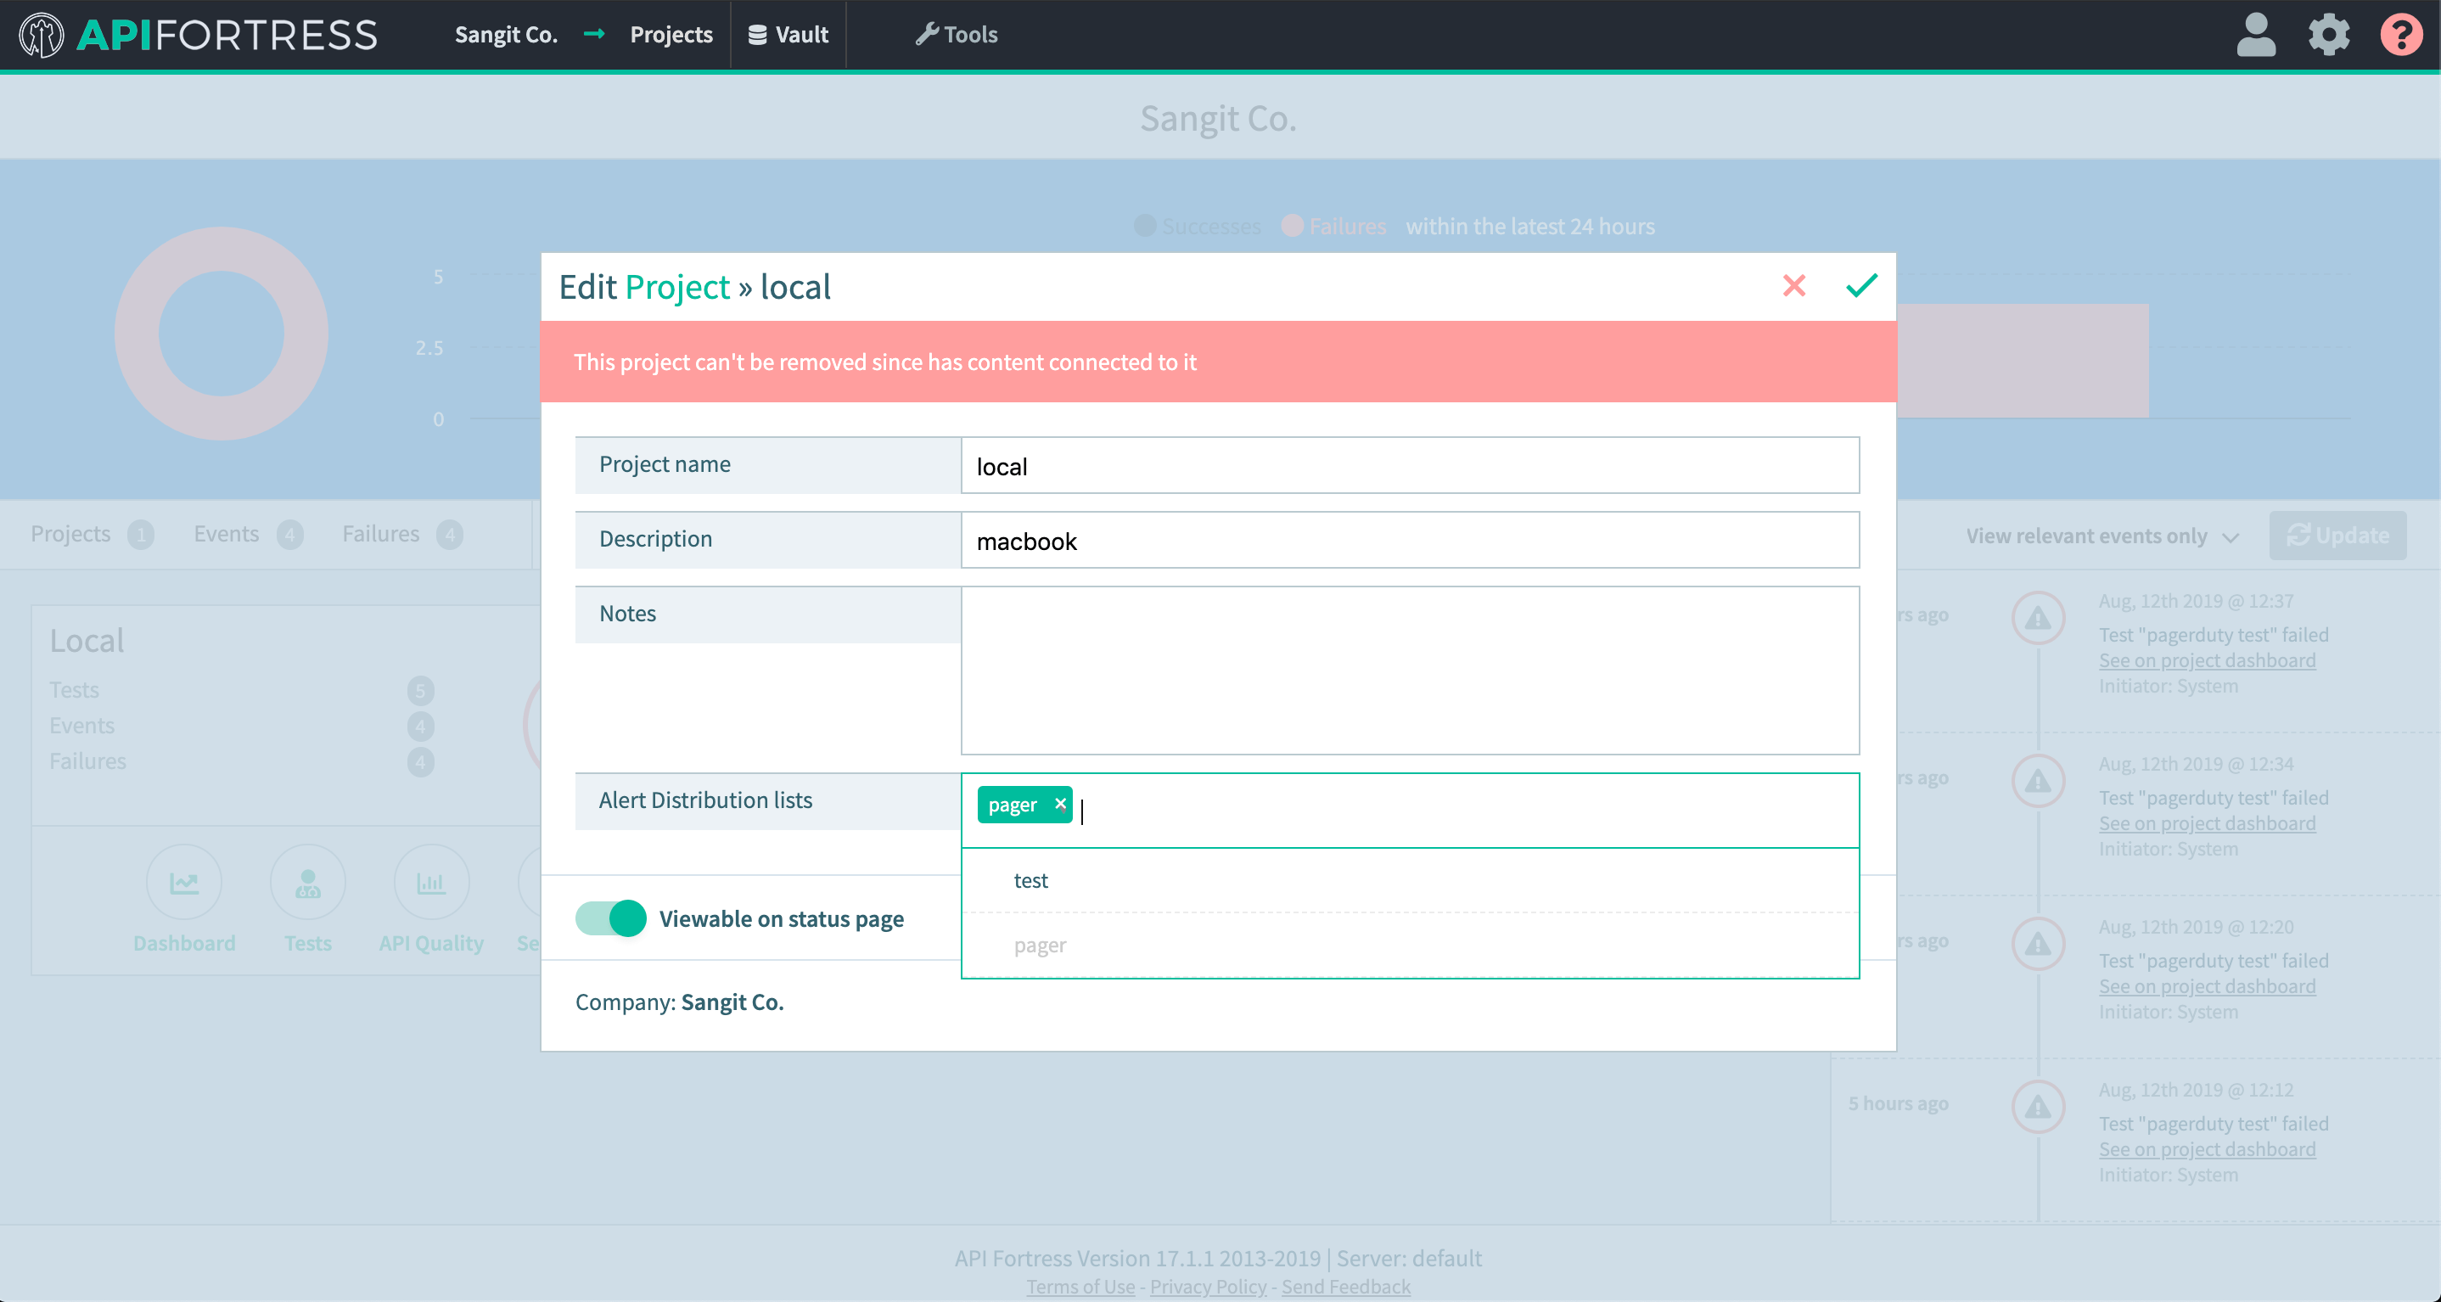Viewport: 2441px width, 1302px height.
Task: Confirm edit with the green checkmark icon
Action: pos(1861,285)
